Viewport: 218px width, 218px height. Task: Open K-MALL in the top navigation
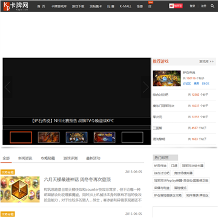125,6
